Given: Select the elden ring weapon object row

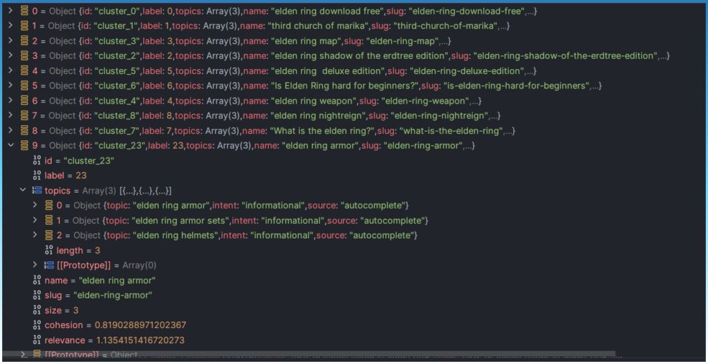Looking at the screenshot, I should 207,101.
